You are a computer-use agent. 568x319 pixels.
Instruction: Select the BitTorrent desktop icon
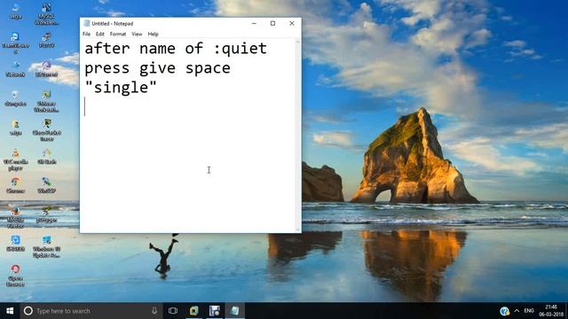point(46,69)
